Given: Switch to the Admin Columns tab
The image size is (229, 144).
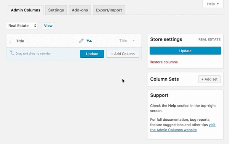Looking at the screenshot, I should (x=26, y=10).
